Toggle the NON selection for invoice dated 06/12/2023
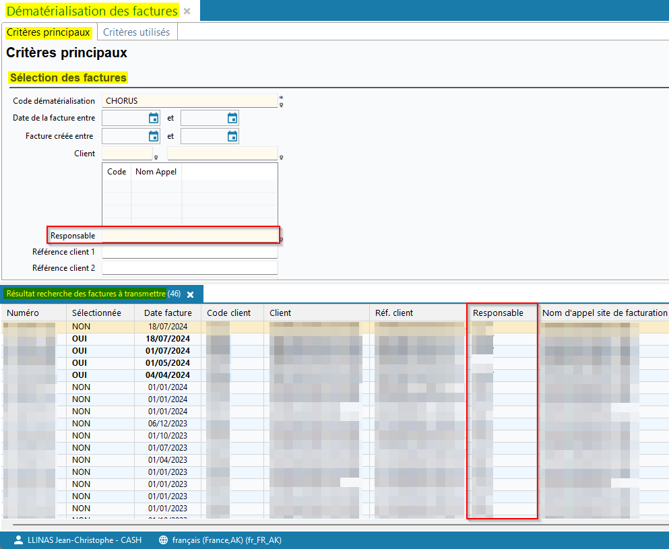 pyautogui.click(x=81, y=423)
